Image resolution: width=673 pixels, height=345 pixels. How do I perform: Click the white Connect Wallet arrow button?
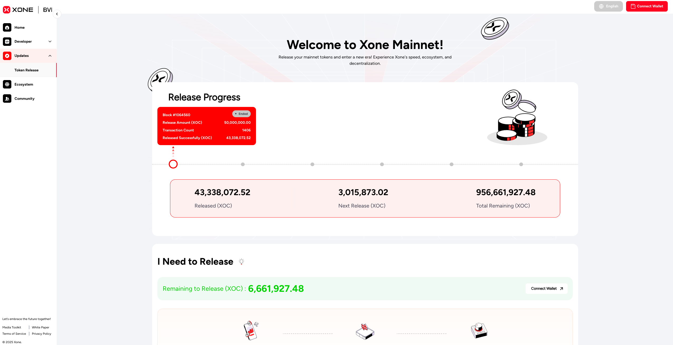546,289
